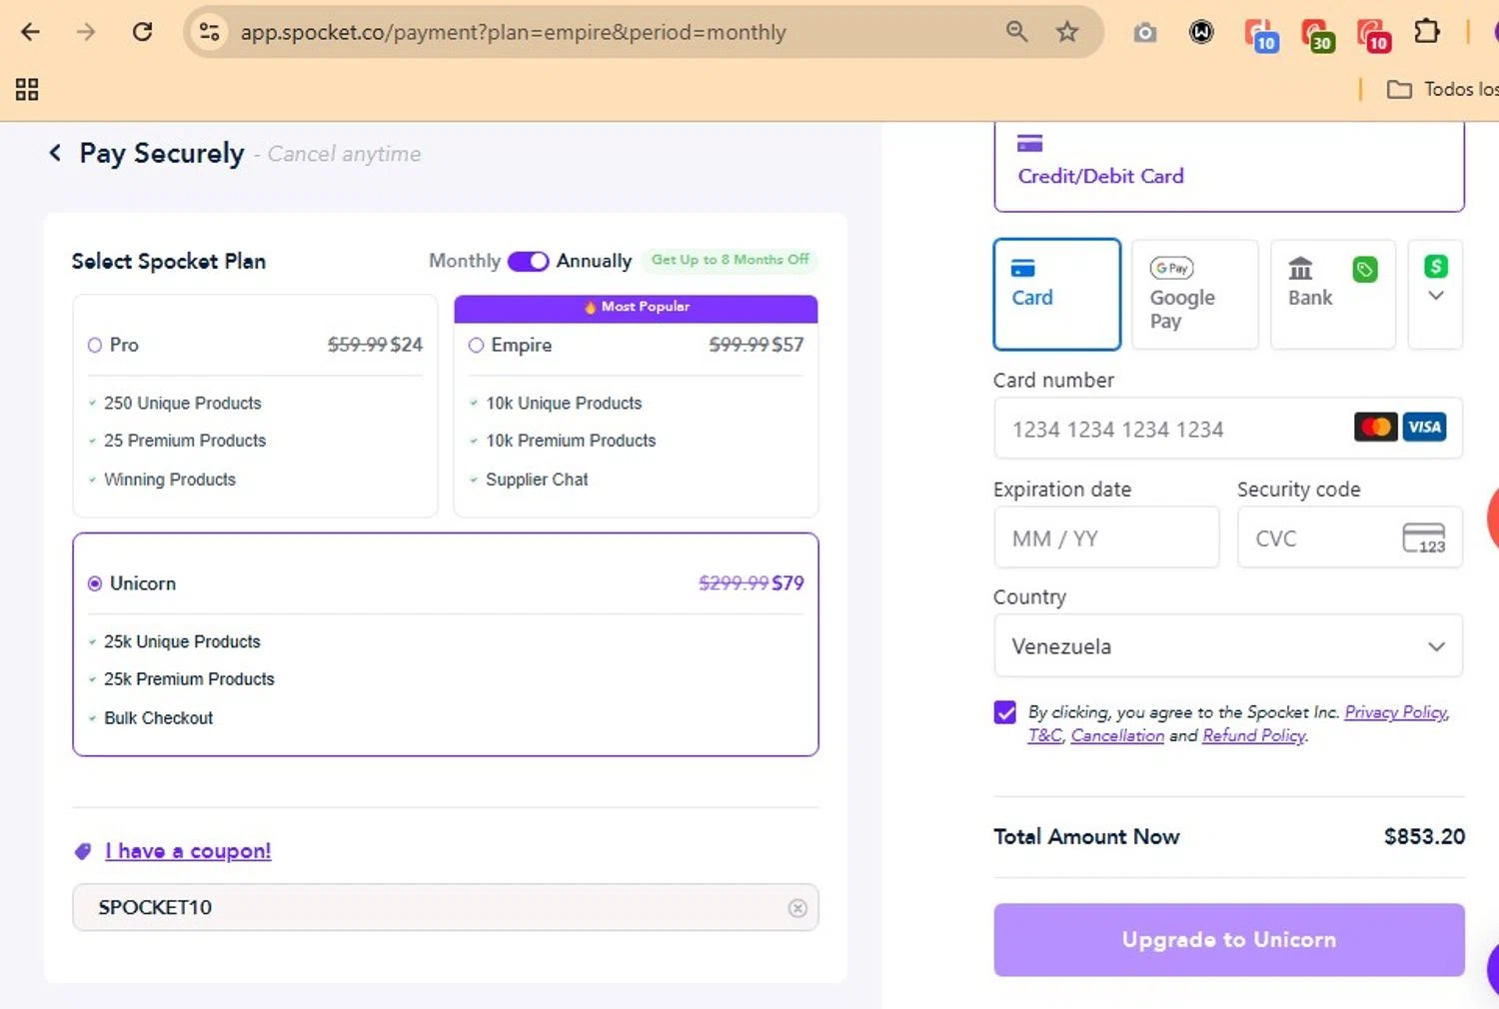Click the Most Popular banner
The height and width of the screenshot is (1009, 1499).
(x=636, y=308)
